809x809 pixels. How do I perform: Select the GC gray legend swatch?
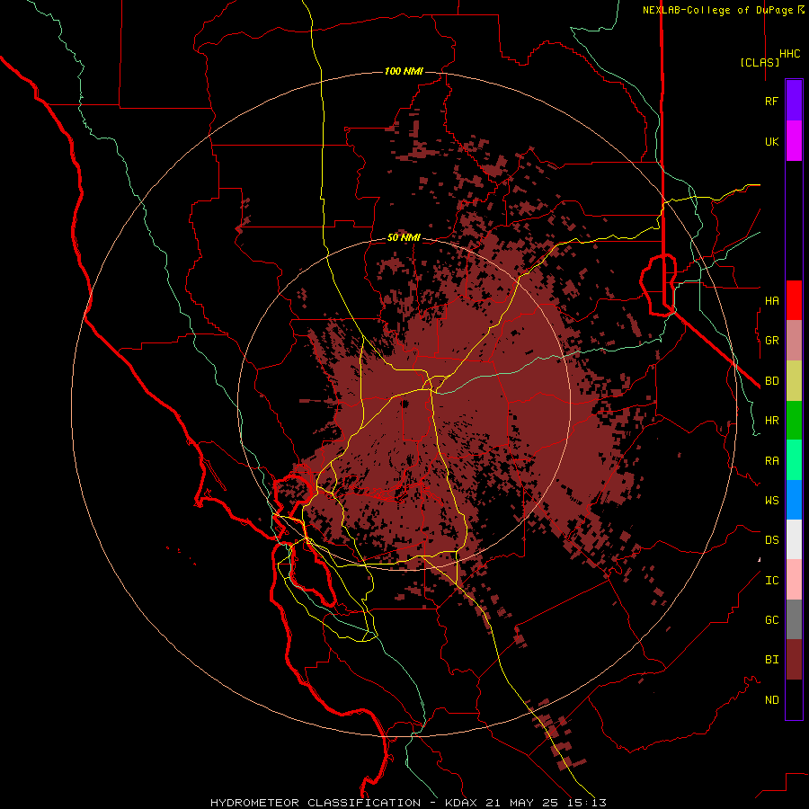794,619
